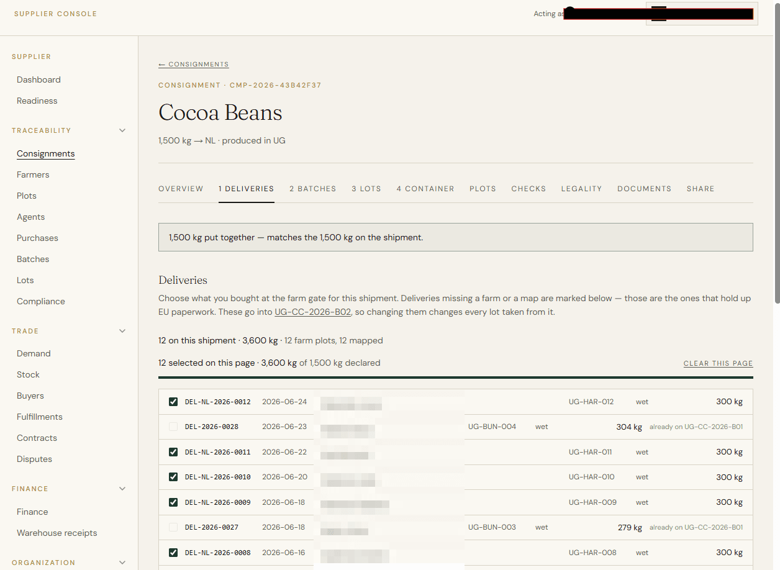Open Compliance in the sidebar
The image size is (780, 570).
point(41,301)
